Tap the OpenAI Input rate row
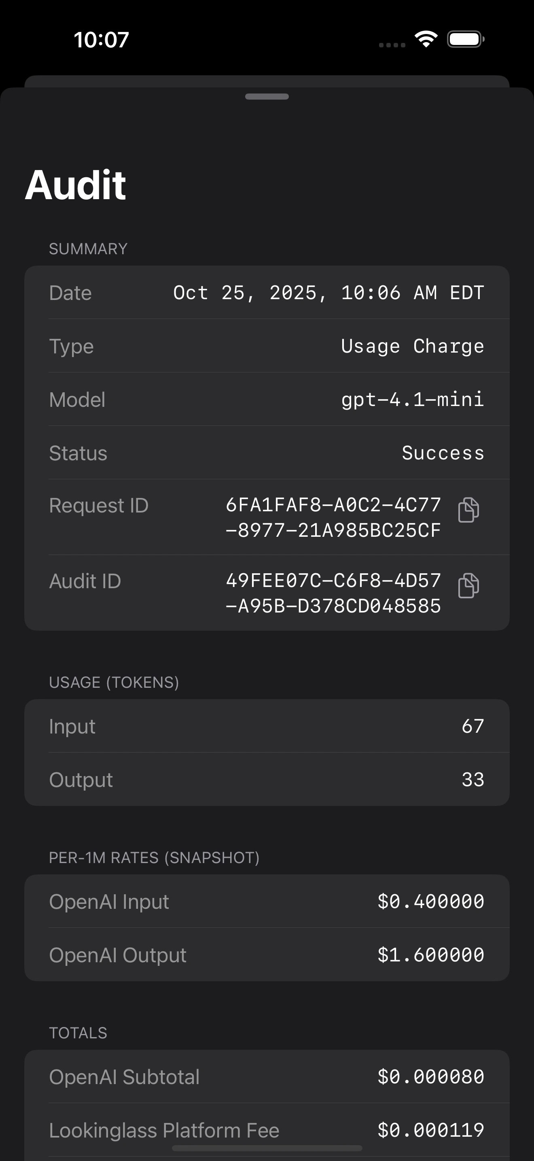The image size is (534, 1161). click(267, 902)
